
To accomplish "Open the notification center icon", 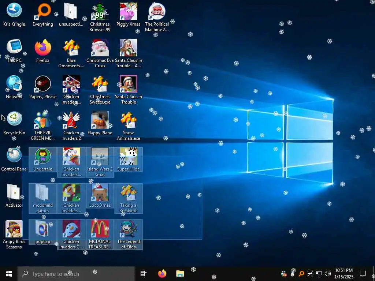I will pos(363,274).
